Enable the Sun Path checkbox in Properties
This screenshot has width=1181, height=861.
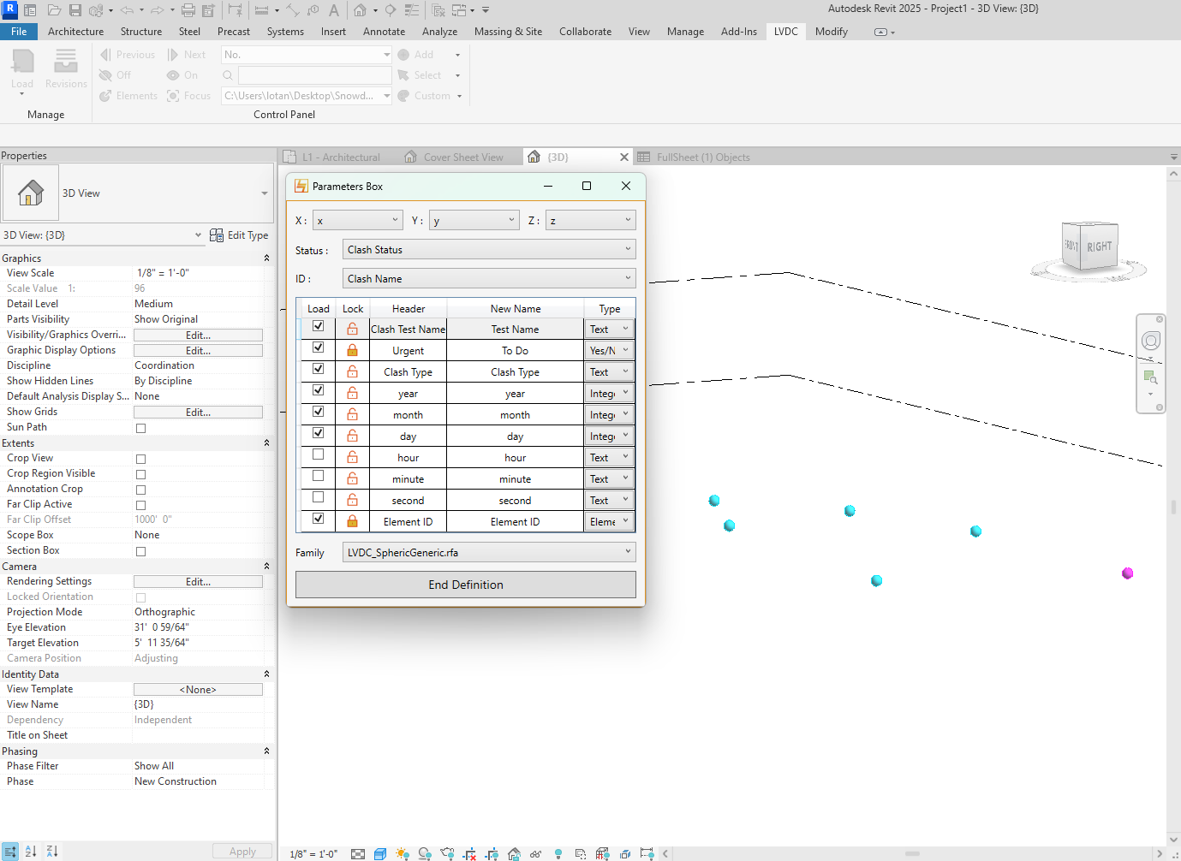(140, 428)
